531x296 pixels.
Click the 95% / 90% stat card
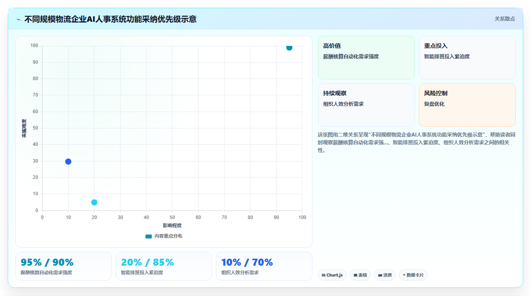point(64,266)
